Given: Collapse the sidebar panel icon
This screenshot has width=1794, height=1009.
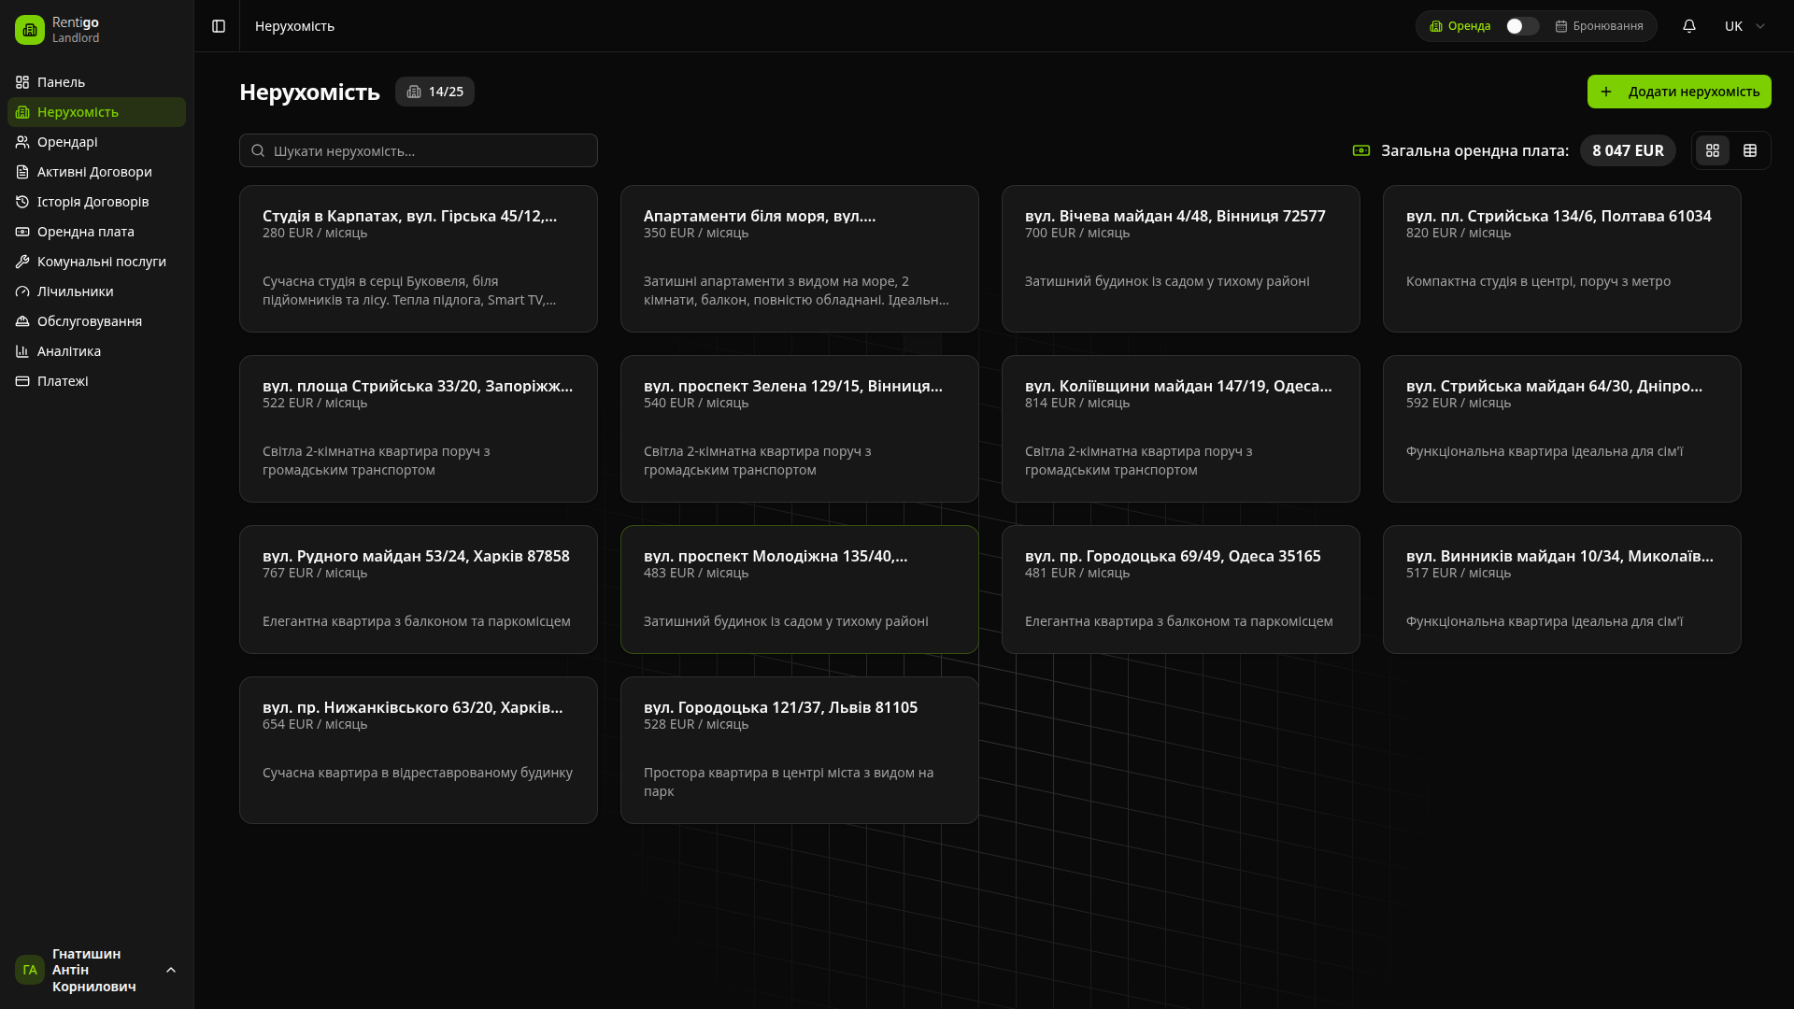Looking at the screenshot, I should (219, 26).
